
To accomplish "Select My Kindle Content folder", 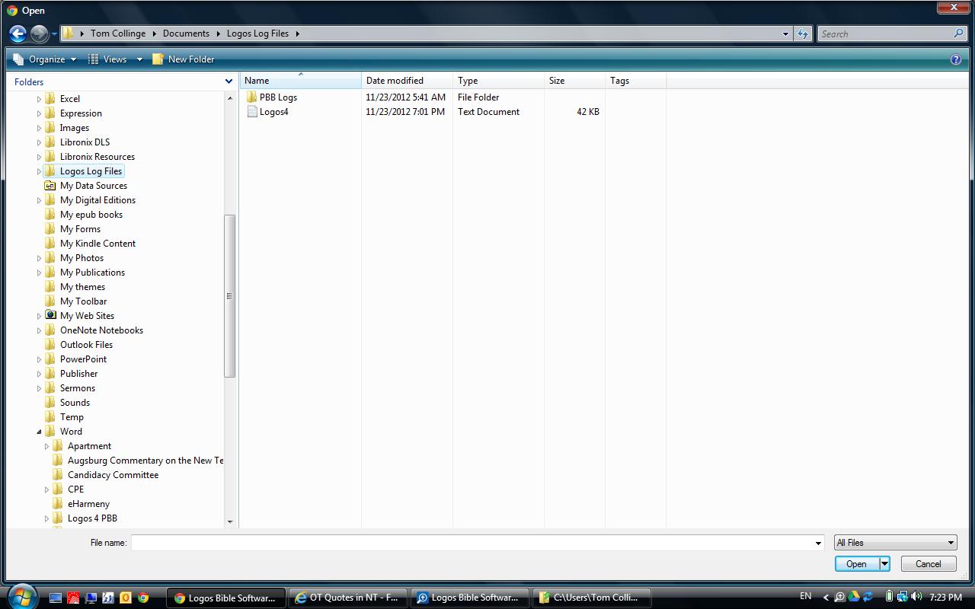I will (x=97, y=244).
